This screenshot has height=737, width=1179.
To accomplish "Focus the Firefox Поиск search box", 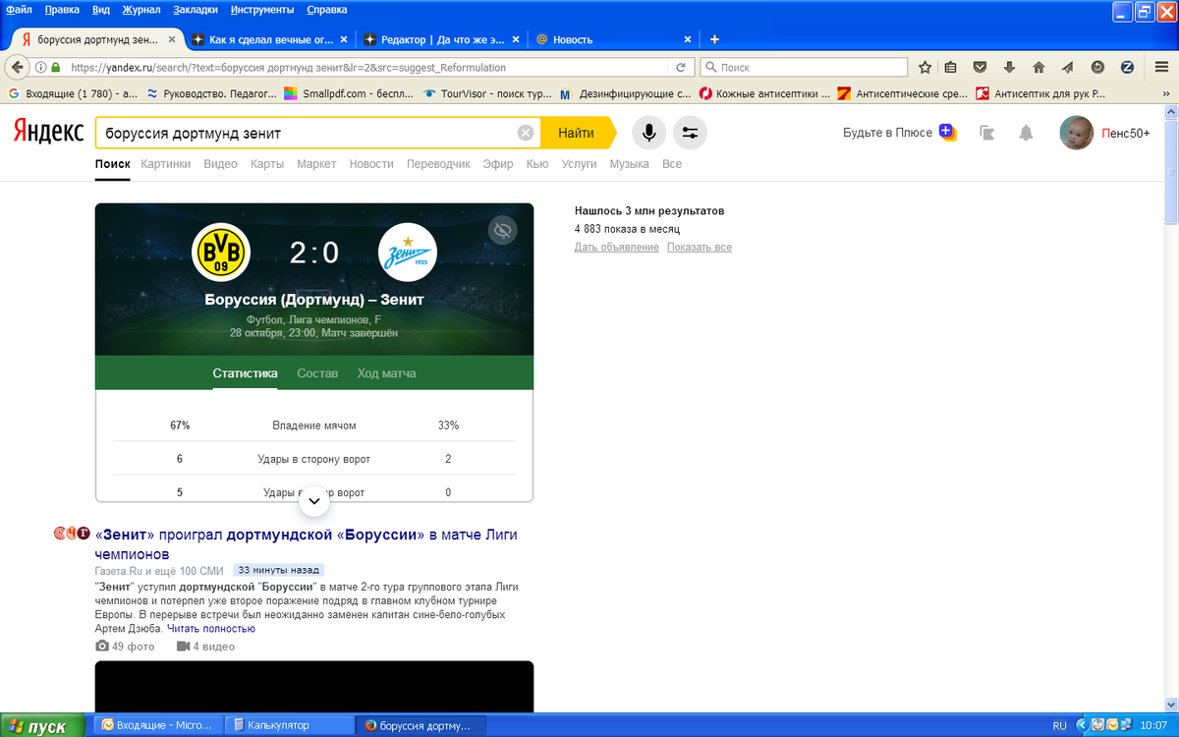I will point(804,68).
